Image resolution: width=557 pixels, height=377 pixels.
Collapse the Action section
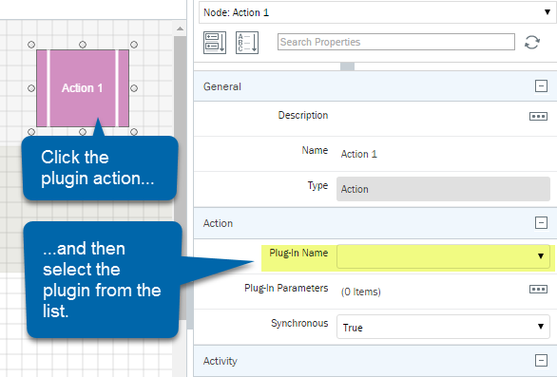541,223
